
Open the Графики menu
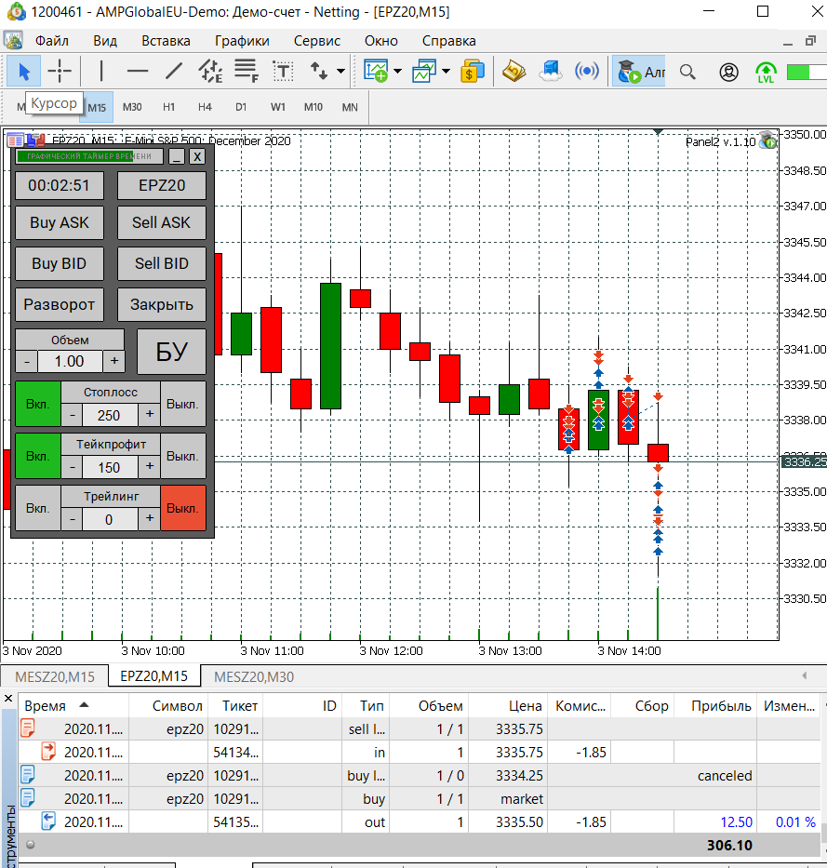242,41
